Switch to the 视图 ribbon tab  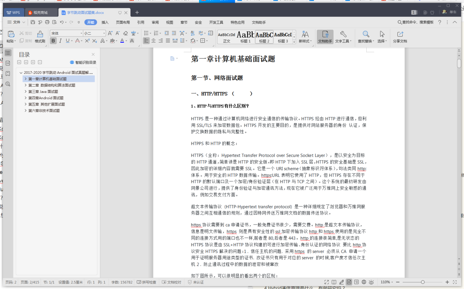click(x=170, y=22)
